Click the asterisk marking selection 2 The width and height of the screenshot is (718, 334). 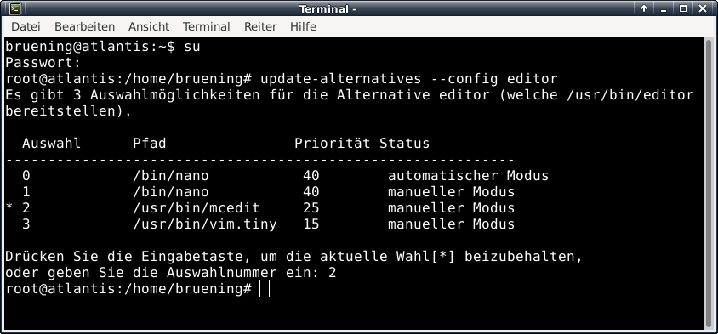9,208
